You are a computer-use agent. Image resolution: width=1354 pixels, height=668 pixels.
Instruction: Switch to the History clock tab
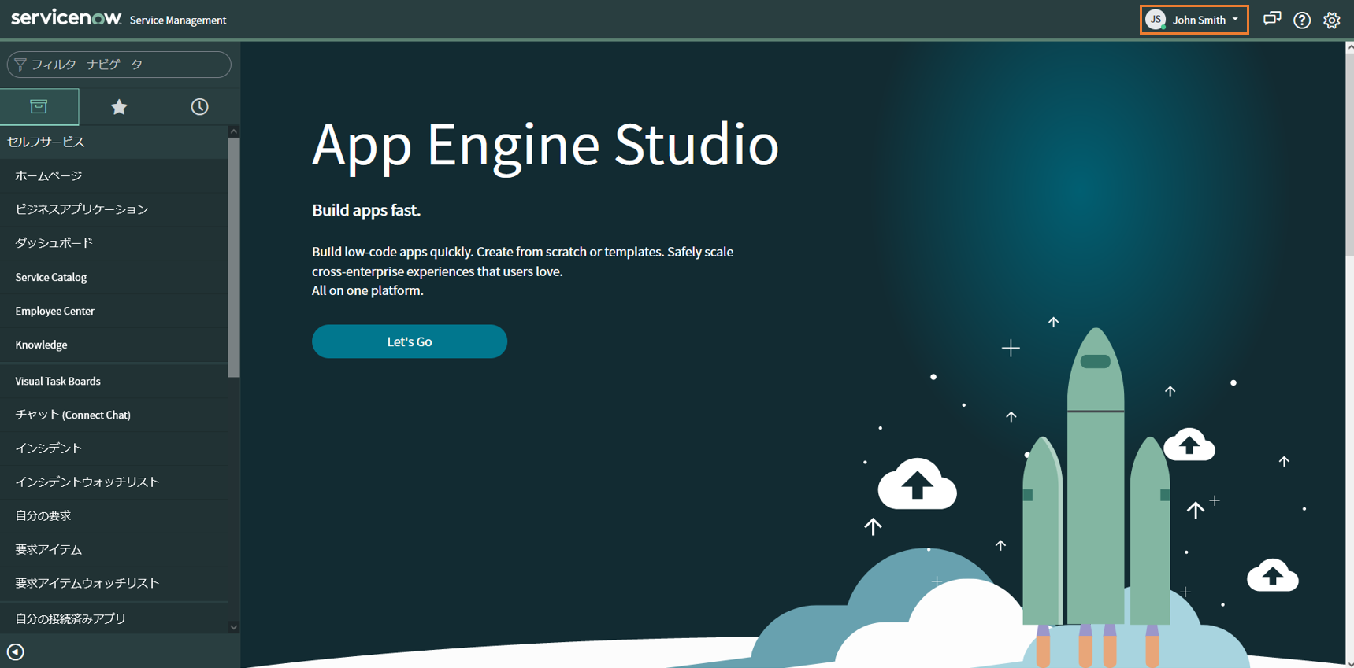199,106
